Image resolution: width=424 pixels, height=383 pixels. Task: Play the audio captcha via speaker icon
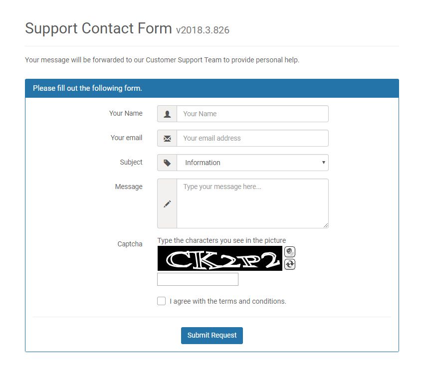pos(290,252)
